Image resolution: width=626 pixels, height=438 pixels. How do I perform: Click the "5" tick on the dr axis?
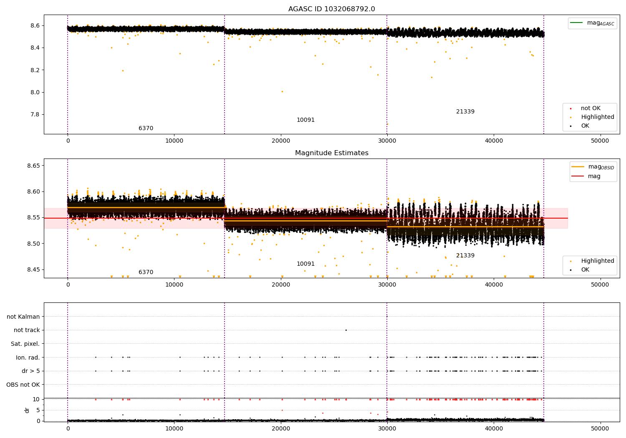click(38, 410)
